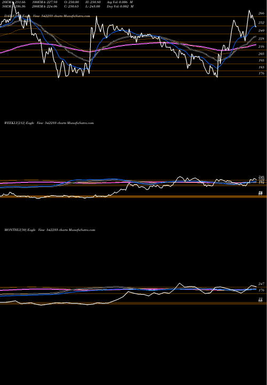Click the 266 price axis label
Viewport: 267px width, 385px height.
[261, 13]
